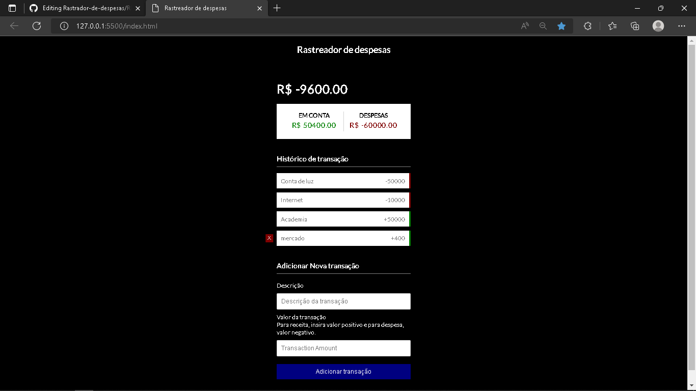
Task: Click the Tab actions icon at top left
Action: [12, 8]
